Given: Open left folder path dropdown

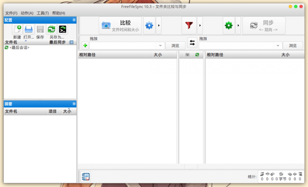Looking at the screenshot, I should [x=160, y=45].
